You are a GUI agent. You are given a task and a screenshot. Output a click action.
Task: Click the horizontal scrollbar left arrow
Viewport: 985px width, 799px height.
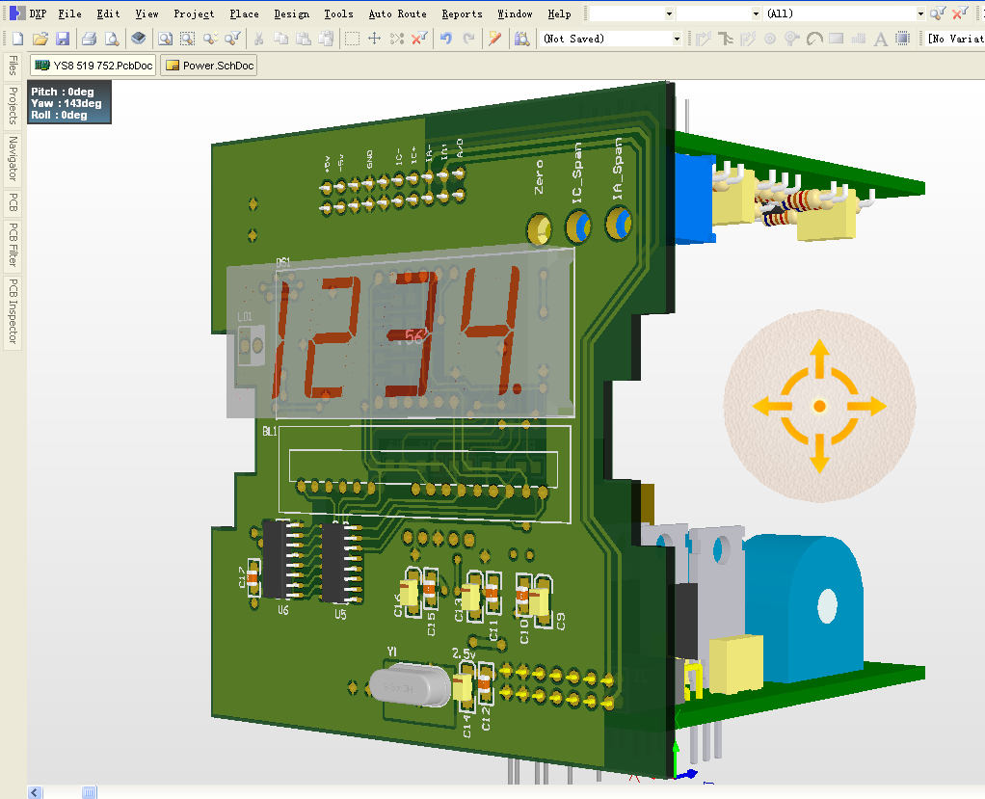(35, 792)
